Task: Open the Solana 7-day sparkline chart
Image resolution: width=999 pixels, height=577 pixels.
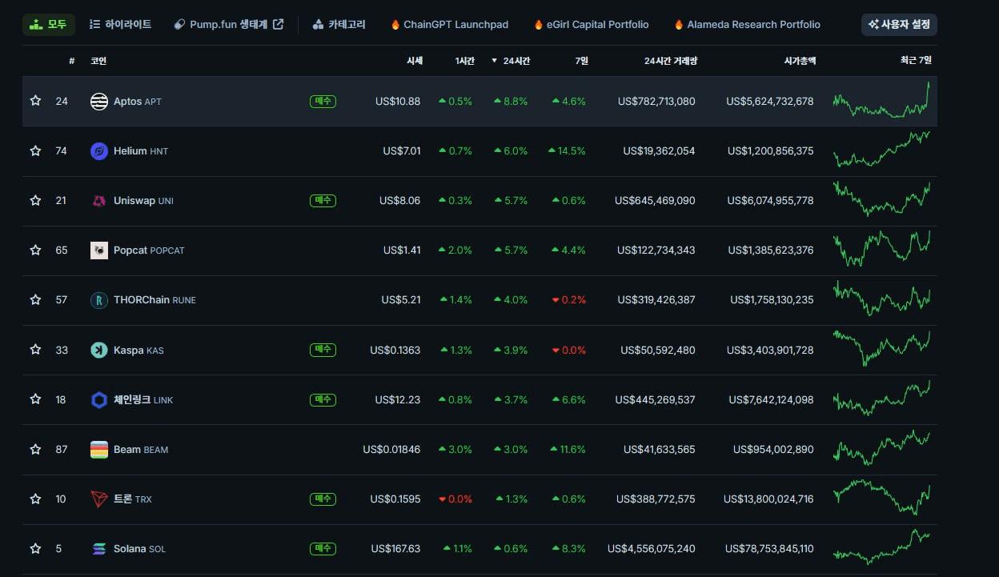Action: [881, 547]
